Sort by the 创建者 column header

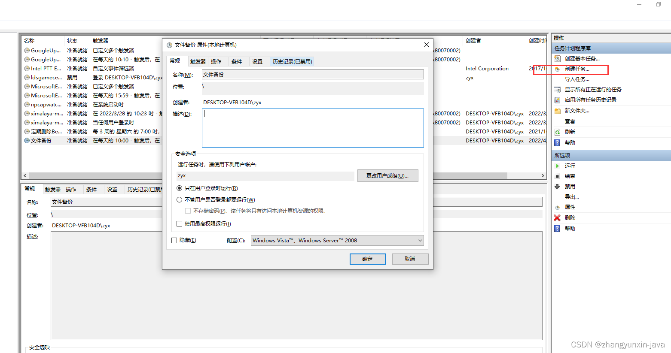tap(494, 40)
